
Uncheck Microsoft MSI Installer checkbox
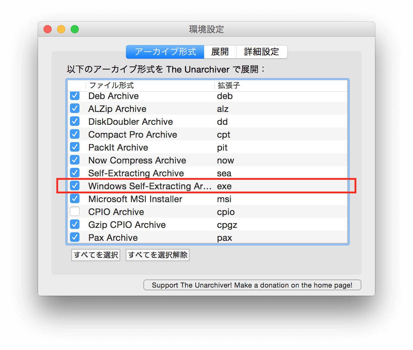[75, 199]
